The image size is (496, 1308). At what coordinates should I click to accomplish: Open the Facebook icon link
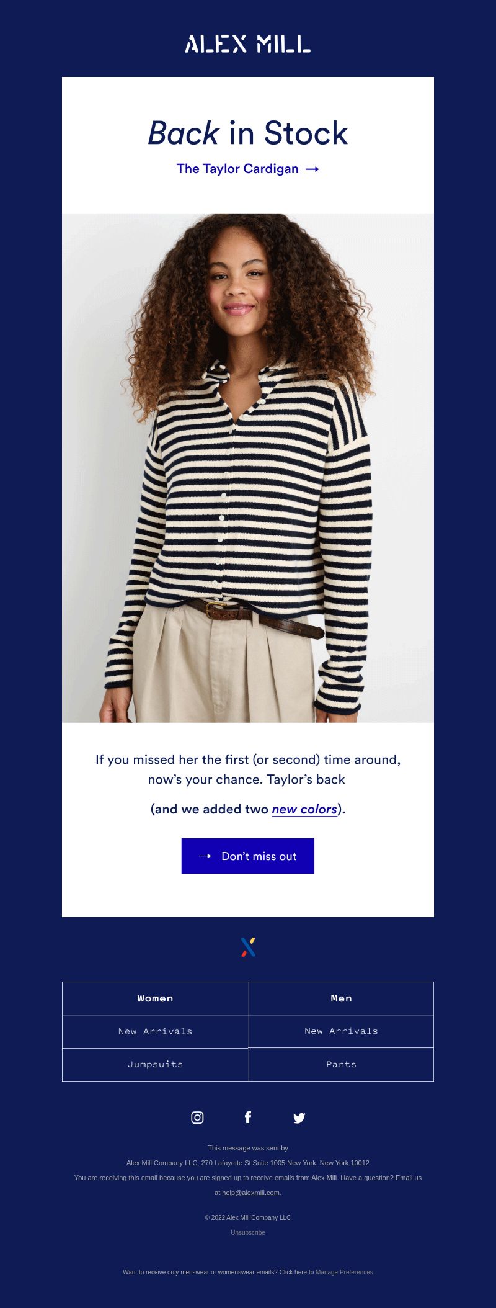(x=248, y=1118)
